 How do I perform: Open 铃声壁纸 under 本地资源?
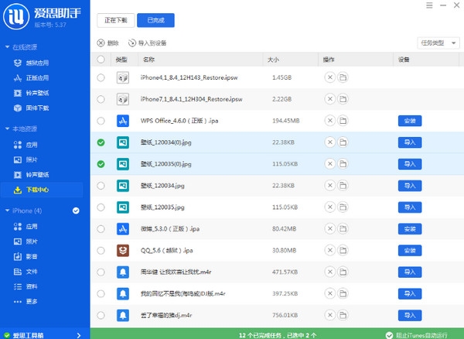point(36,174)
